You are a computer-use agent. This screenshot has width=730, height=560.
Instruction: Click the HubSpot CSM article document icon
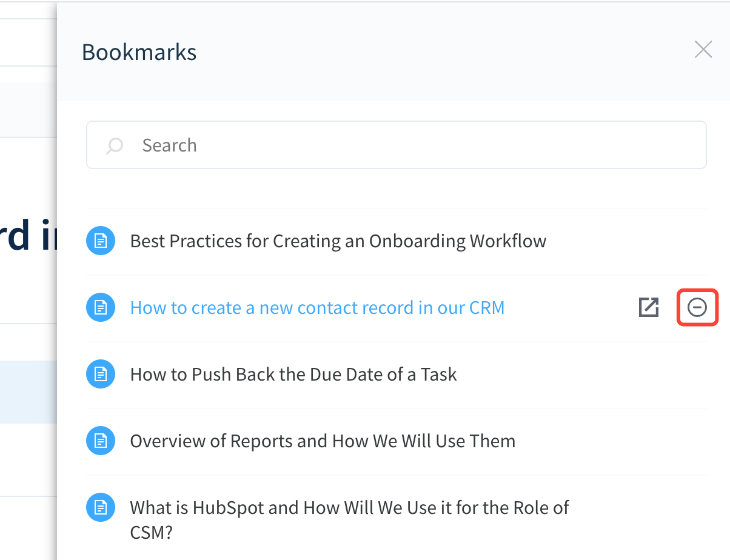point(101,507)
